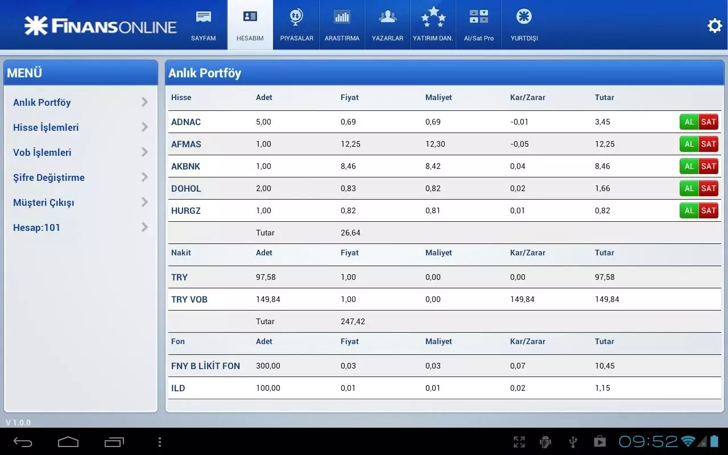This screenshot has width=728, height=455.
Task: Open the Android recent apps button
Action: point(114,441)
